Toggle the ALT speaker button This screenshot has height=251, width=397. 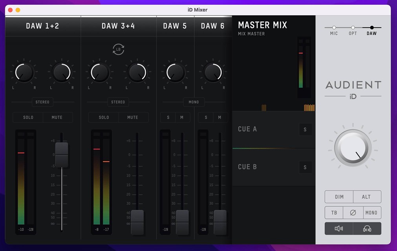(367, 196)
